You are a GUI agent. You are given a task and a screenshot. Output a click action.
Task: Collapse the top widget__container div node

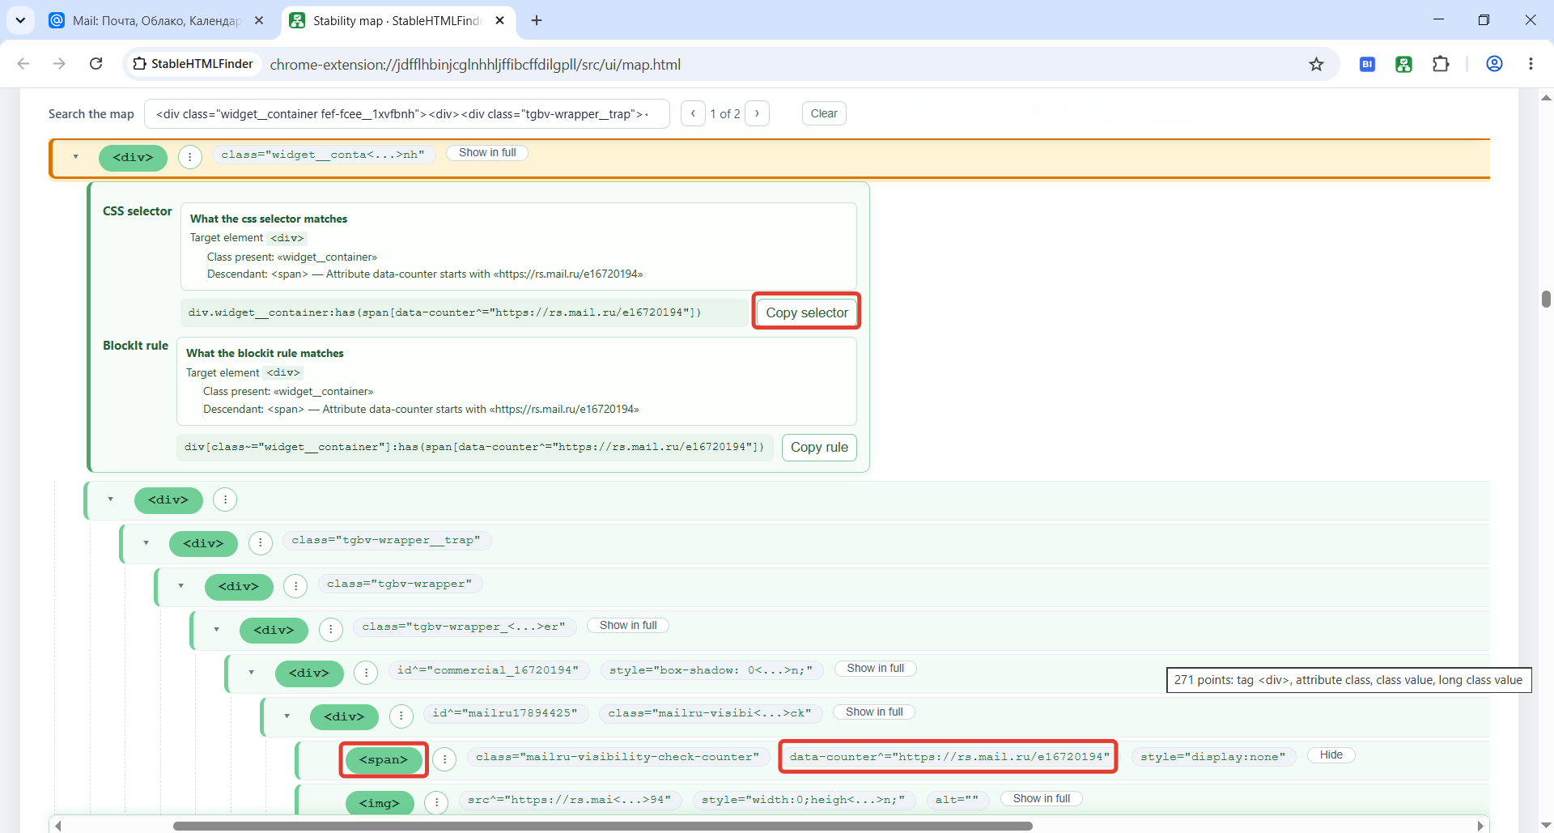76,157
